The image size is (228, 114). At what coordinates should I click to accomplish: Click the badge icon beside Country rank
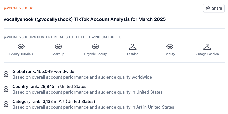tap(6, 89)
